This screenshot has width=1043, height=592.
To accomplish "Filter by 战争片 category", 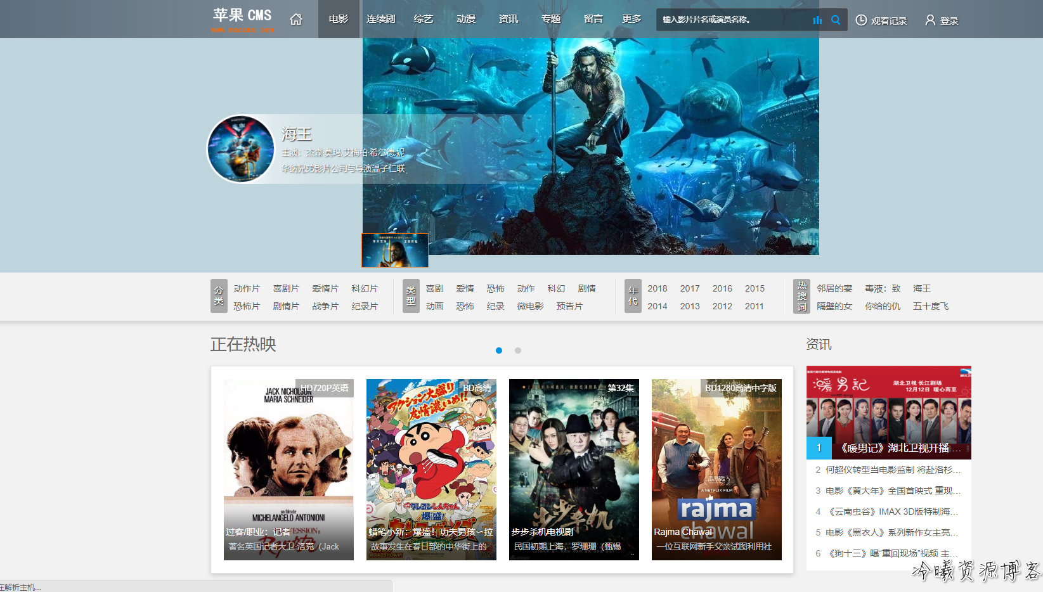I will (x=325, y=306).
